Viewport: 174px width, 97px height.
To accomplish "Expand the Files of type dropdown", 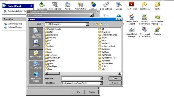I will 101,83.
